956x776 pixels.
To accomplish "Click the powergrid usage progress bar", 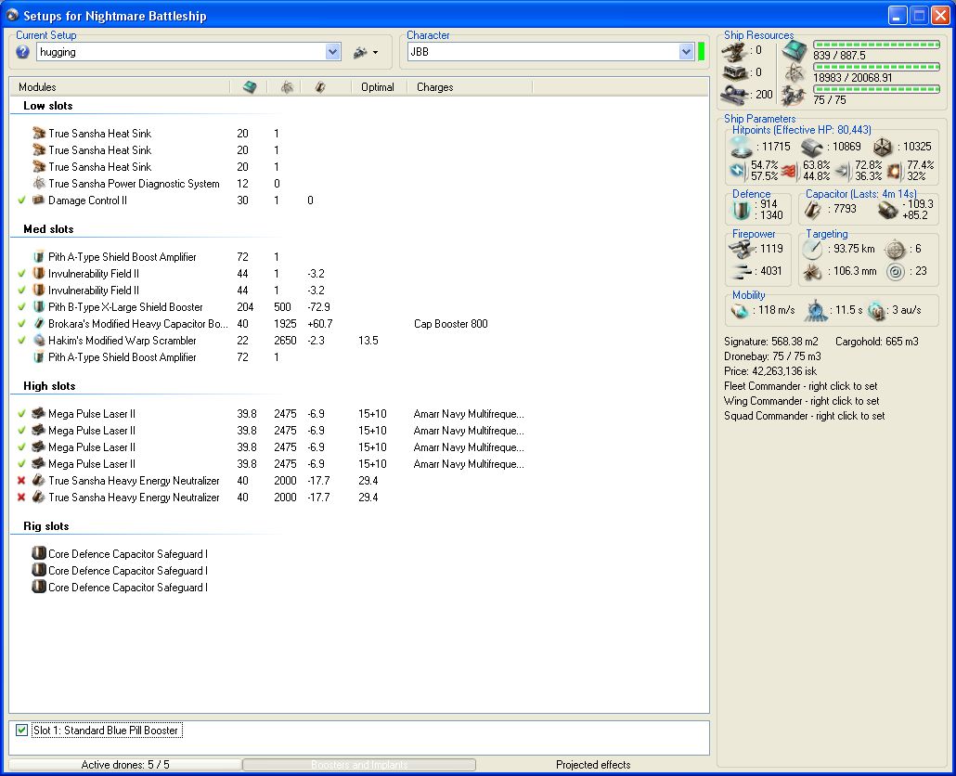I will point(877,67).
